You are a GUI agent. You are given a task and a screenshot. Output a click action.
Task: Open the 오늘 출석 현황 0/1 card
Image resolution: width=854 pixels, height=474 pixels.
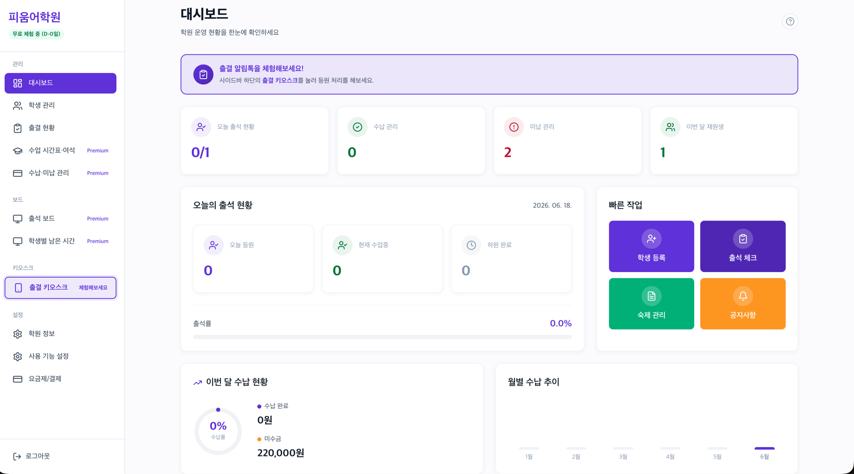255,141
